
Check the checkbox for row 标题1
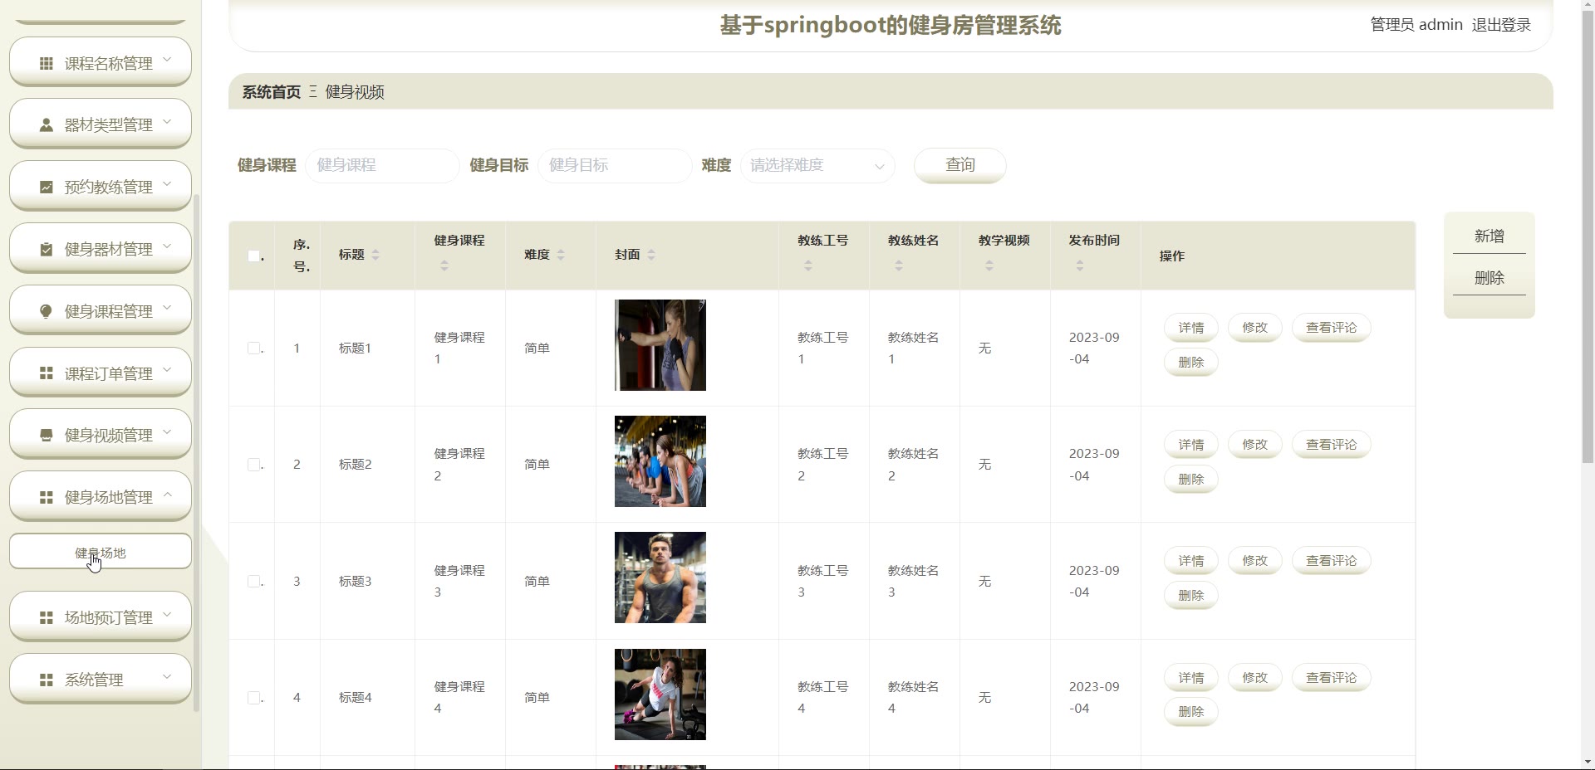coord(254,348)
